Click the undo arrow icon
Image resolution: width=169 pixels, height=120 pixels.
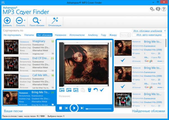pyautogui.click(x=95, y=90)
